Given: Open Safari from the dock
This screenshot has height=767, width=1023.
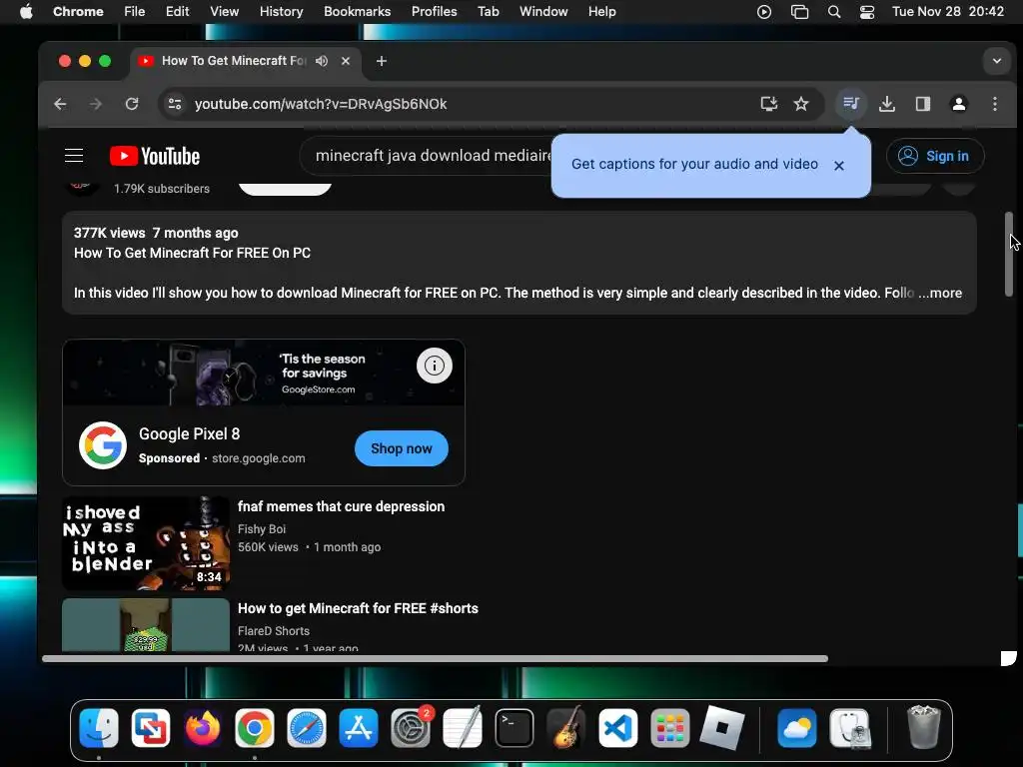Looking at the screenshot, I should click(307, 728).
